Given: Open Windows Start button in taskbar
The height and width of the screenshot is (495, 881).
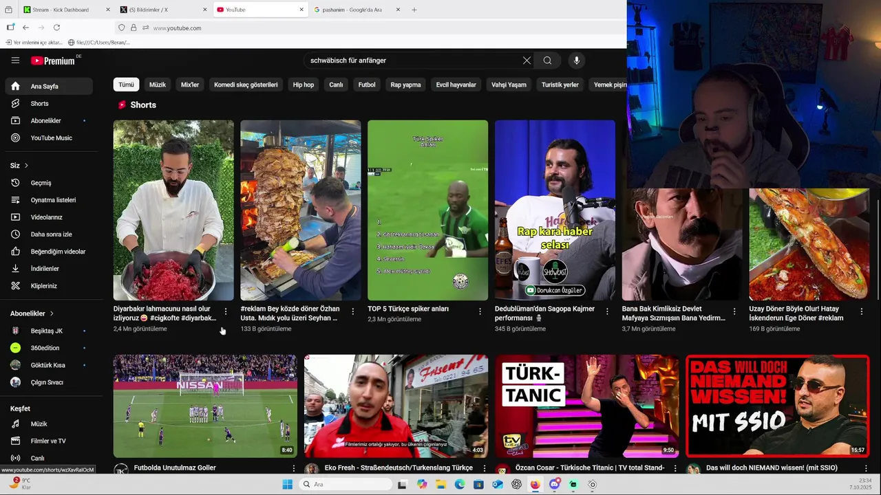Looking at the screenshot, I should [287, 485].
